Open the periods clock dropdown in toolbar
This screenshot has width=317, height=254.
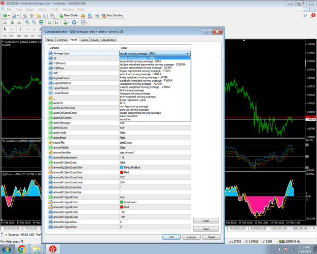(x=75, y=22)
